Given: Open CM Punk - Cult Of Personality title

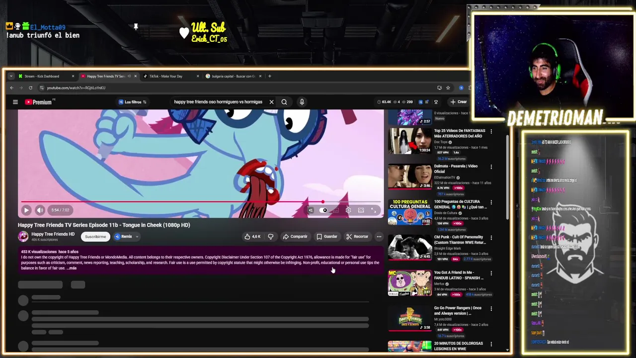Looking at the screenshot, I should tap(460, 240).
